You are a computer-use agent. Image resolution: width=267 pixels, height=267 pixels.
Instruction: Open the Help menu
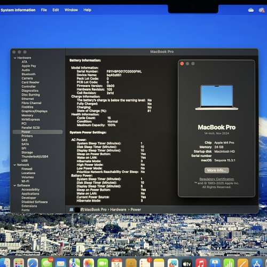coord(87,10)
